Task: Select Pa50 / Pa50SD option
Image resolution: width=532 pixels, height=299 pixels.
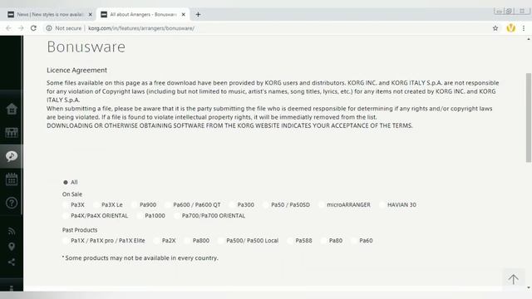Action: point(266,205)
